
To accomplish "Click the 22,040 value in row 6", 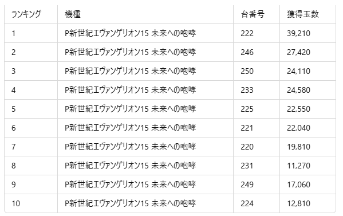I will pyautogui.click(x=298, y=128).
